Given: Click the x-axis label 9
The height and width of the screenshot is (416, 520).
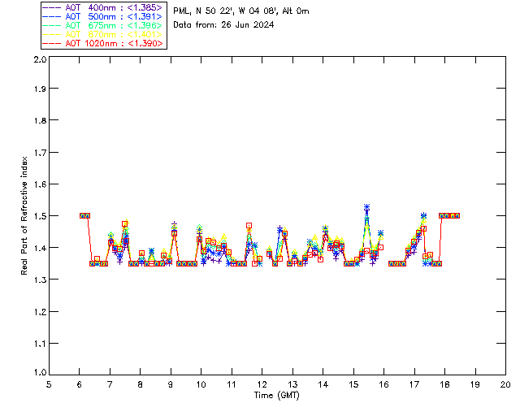Looking at the screenshot, I should [x=171, y=384].
